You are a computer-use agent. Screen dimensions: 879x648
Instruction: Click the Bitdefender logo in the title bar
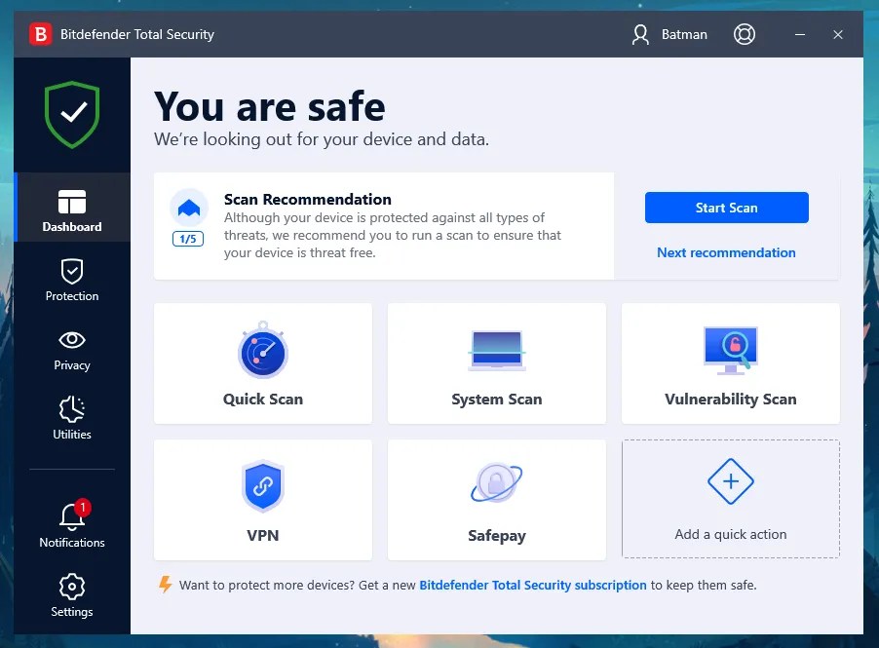[x=40, y=34]
